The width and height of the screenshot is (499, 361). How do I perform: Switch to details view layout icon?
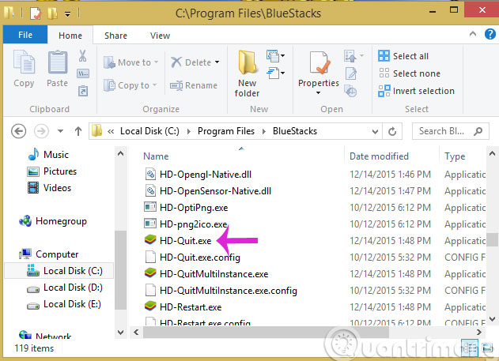click(470, 348)
